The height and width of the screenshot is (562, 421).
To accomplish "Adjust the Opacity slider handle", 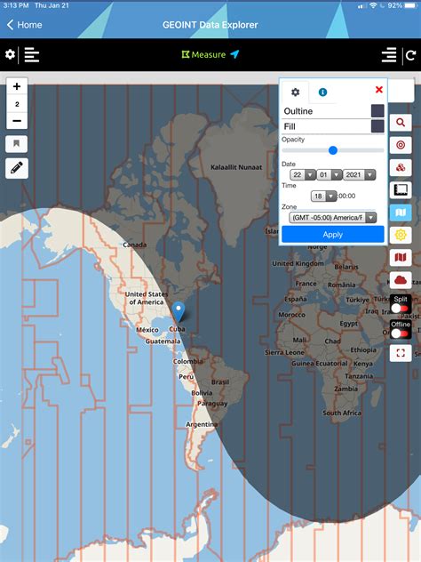I will (x=333, y=150).
